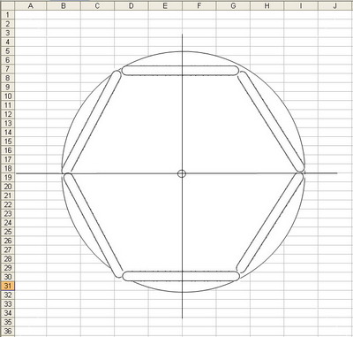Select the top horizontal rounded bar shape
The image size is (353, 337).
[180, 71]
